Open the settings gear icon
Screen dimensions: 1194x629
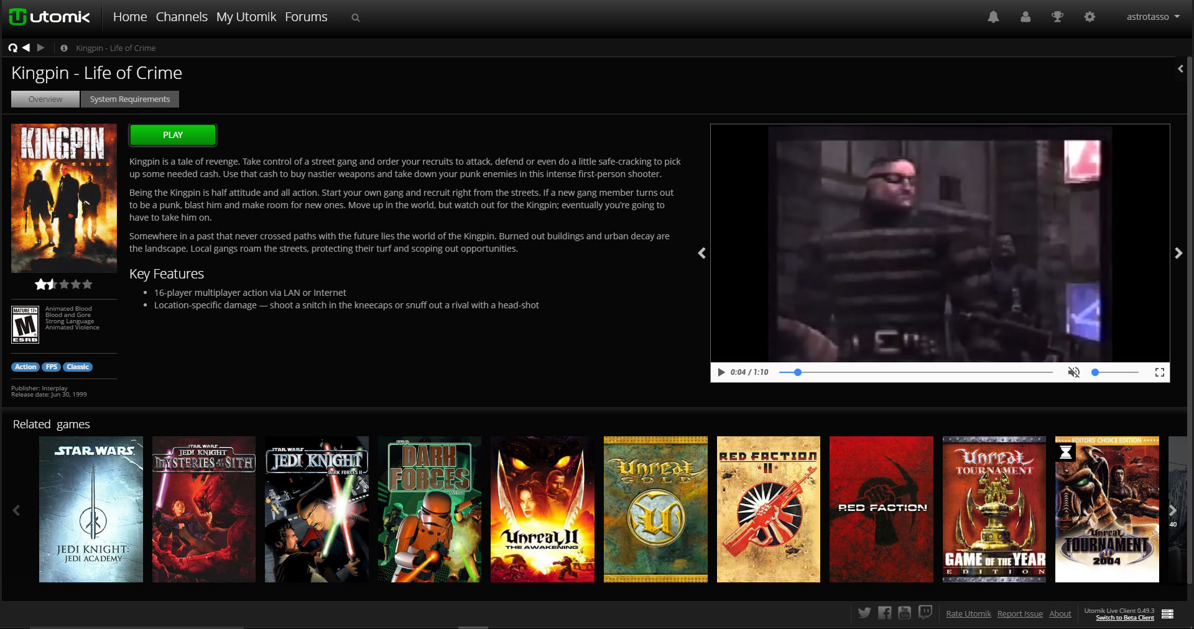(1090, 17)
